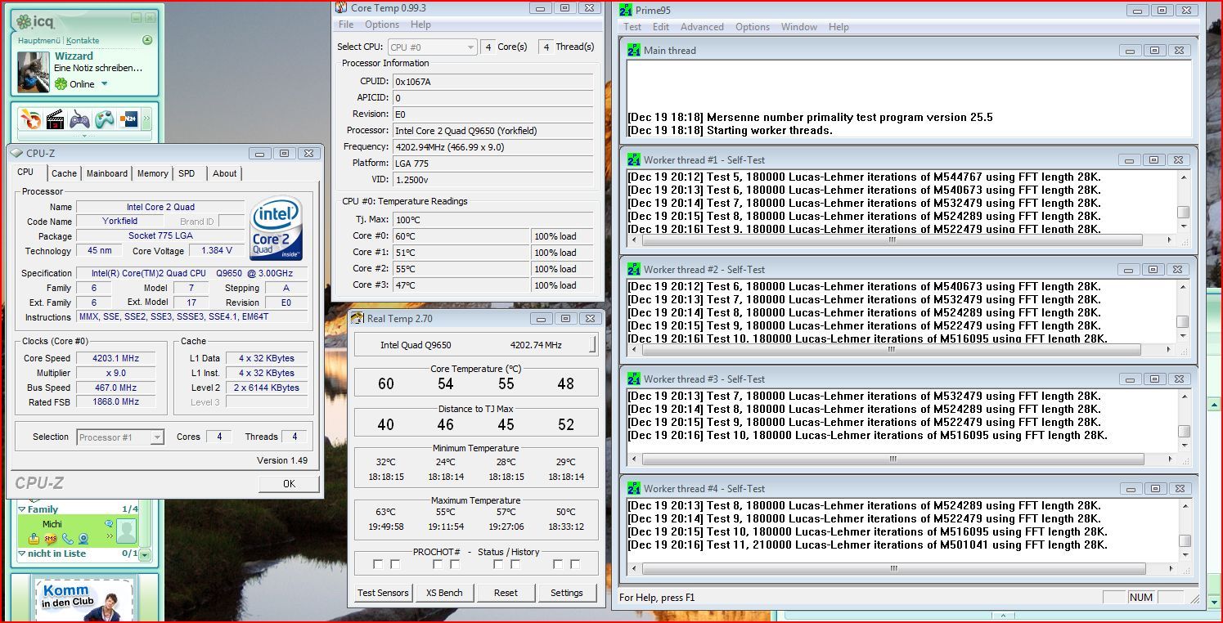This screenshot has width=1223, height=623.
Task: Open the Test menu in Prime95
Action: 632,27
